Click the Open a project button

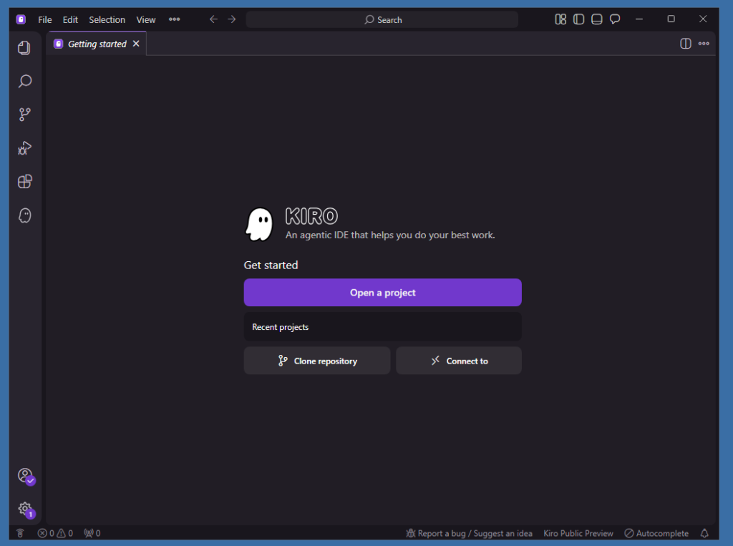tap(382, 293)
